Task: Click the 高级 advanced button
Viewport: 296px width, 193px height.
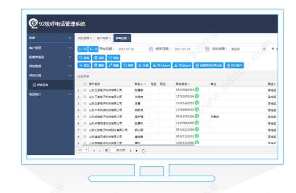Action: (x=114, y=58)
